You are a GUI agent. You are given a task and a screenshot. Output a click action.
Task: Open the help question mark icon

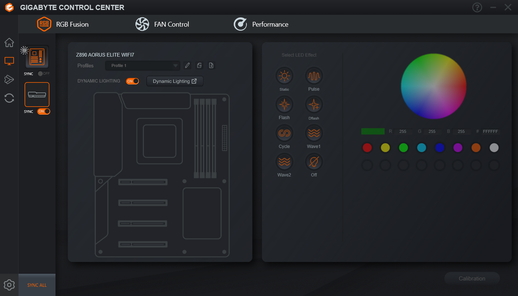pyautogui.click(x=477, y=7)
